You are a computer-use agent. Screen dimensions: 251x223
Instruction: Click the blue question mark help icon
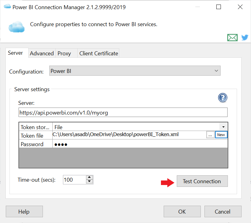pyautogui.click(x=222, y=98)
